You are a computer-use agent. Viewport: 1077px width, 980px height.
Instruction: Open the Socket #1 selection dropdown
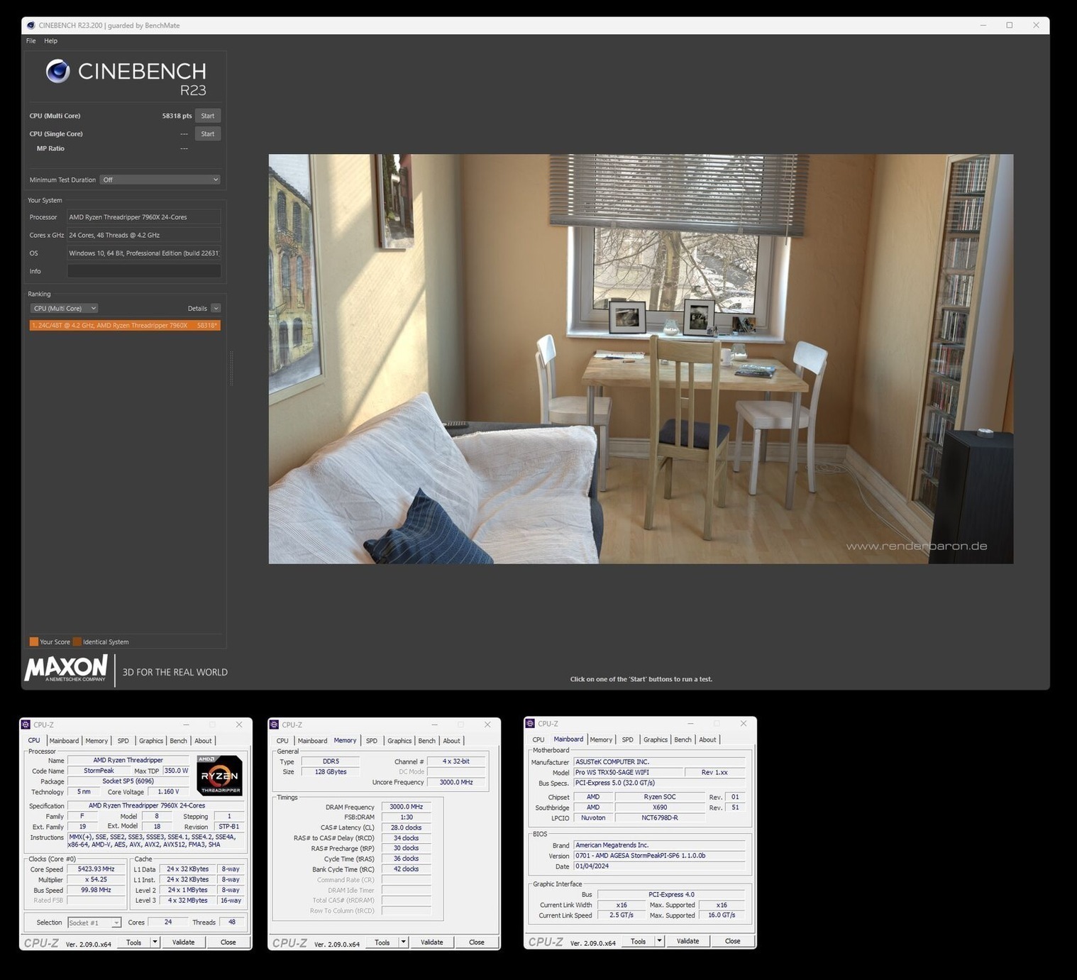coord(94,923)
